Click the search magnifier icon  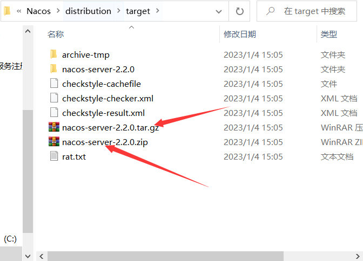coord(270,11)
